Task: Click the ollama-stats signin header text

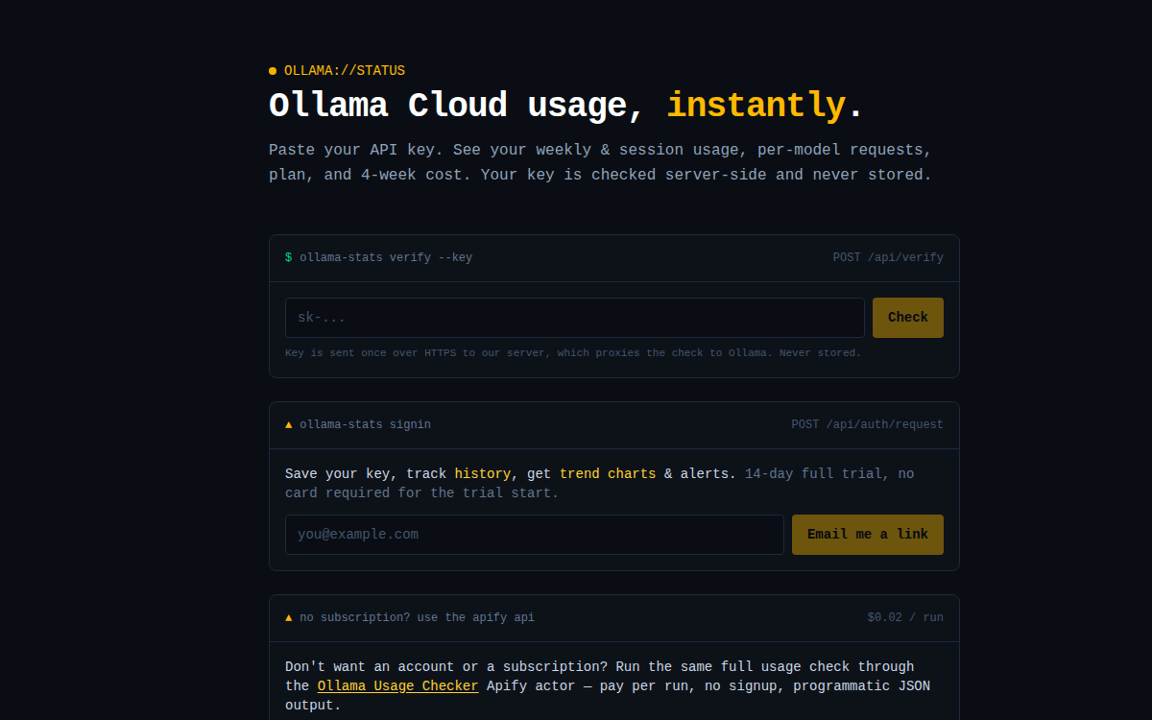Action: tap(365, 424)
